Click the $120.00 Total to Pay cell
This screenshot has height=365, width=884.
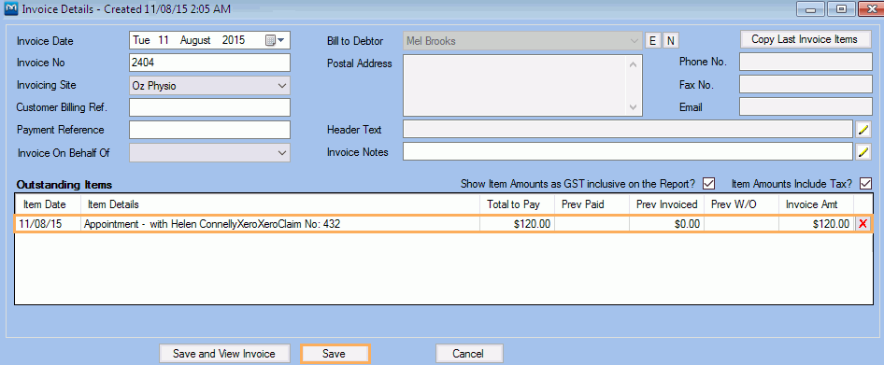coord(517,224)
